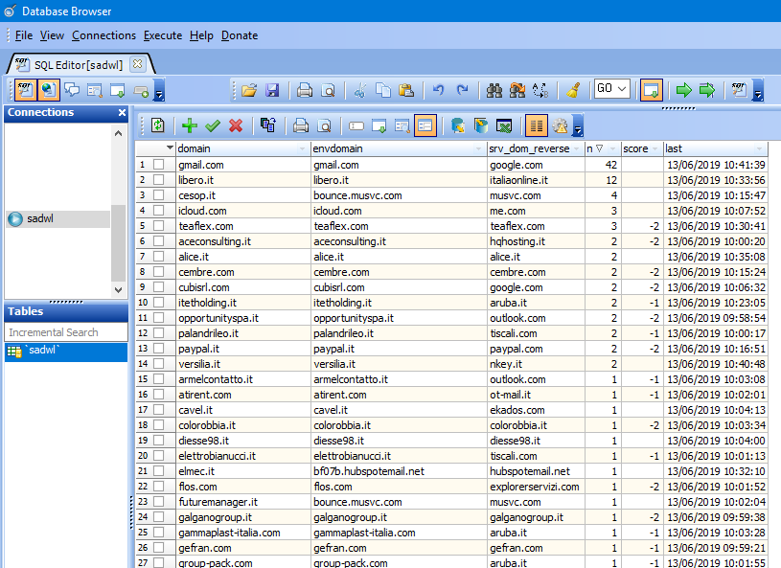Screen dimensions: 781x568
Task: Open the srv_dom_reverse column filter arrow
Action: 577,148
